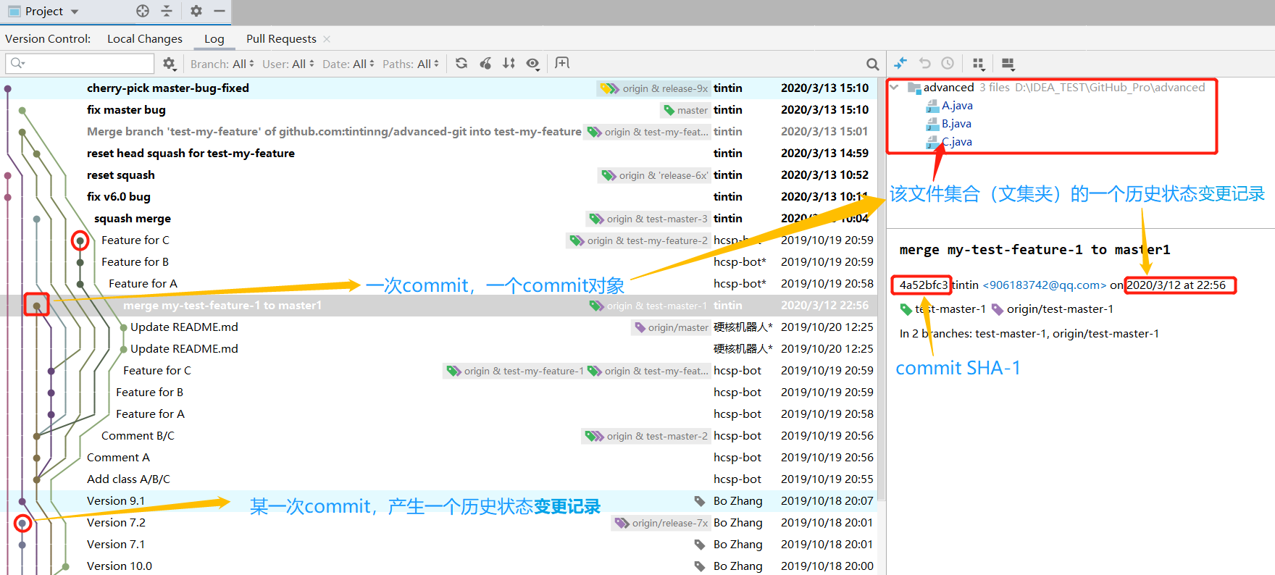The height and width of the screenshot is (575, 1275).
Task: Switch to the Log tab
Action: point(214,38)
